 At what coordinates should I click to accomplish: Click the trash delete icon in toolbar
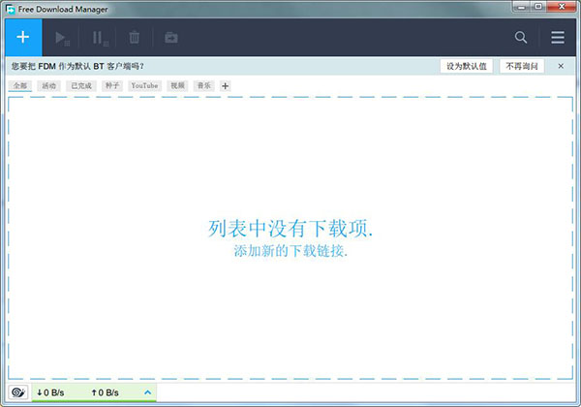tap(135, 38)
